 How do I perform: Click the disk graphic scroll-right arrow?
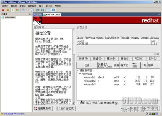click(158, 54)
